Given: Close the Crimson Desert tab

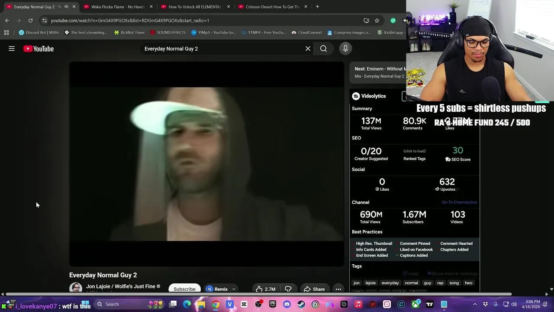Looking at the screenshot, I should 306,6.
